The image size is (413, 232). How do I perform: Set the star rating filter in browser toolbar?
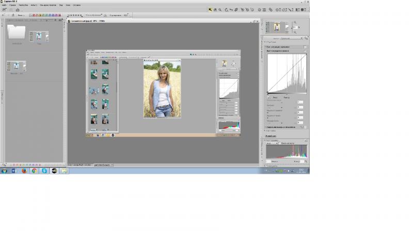(75, 15)
